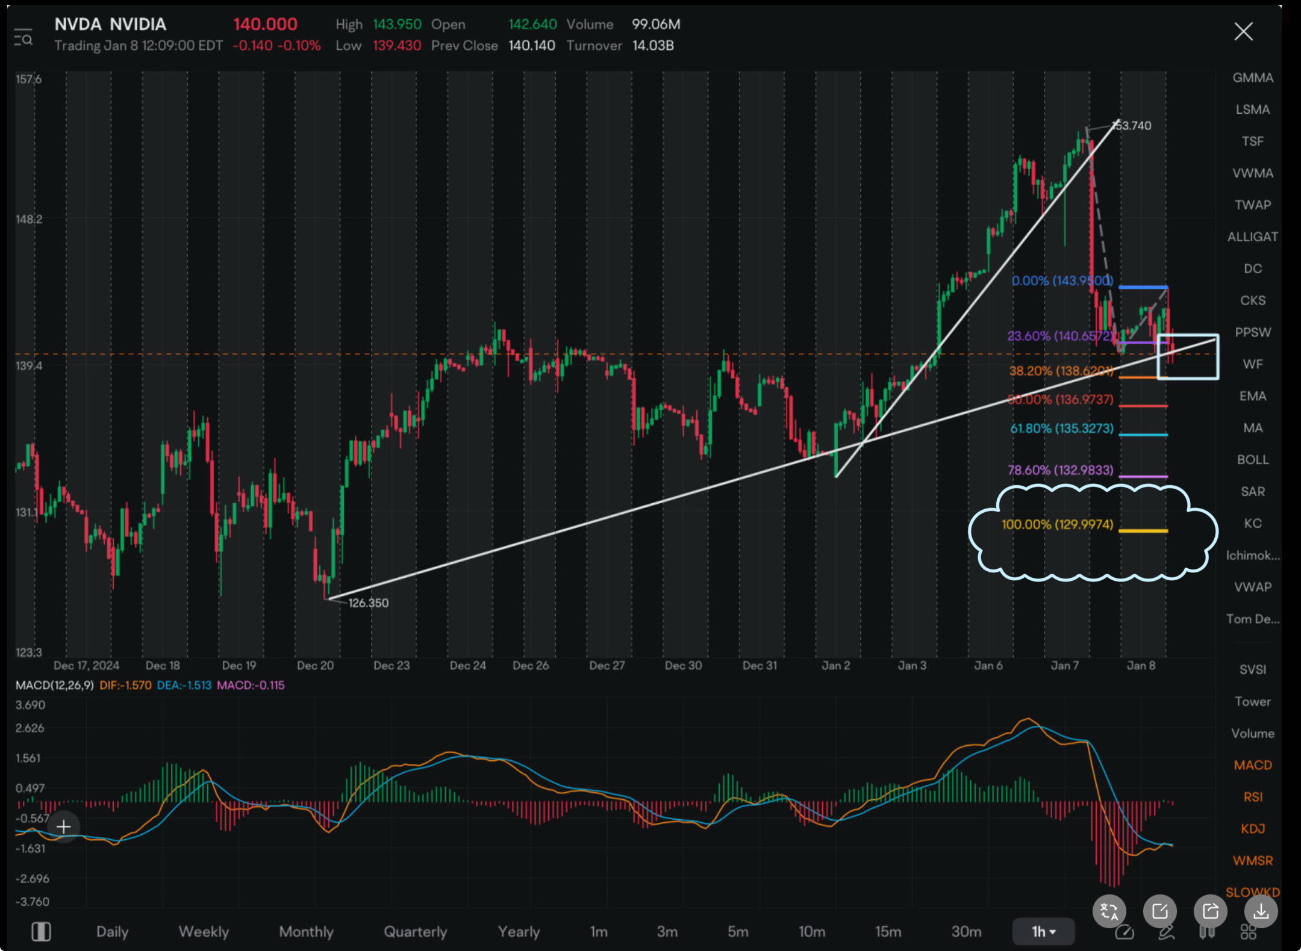Close the chart view with X

point(1243,31)
